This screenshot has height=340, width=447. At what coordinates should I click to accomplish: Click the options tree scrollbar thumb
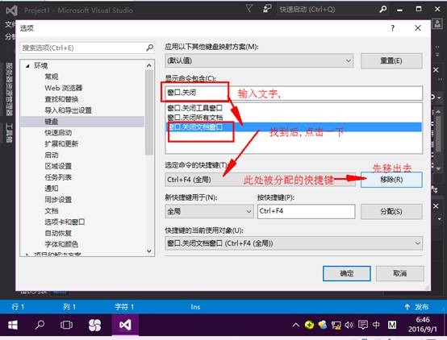[148, 112]
